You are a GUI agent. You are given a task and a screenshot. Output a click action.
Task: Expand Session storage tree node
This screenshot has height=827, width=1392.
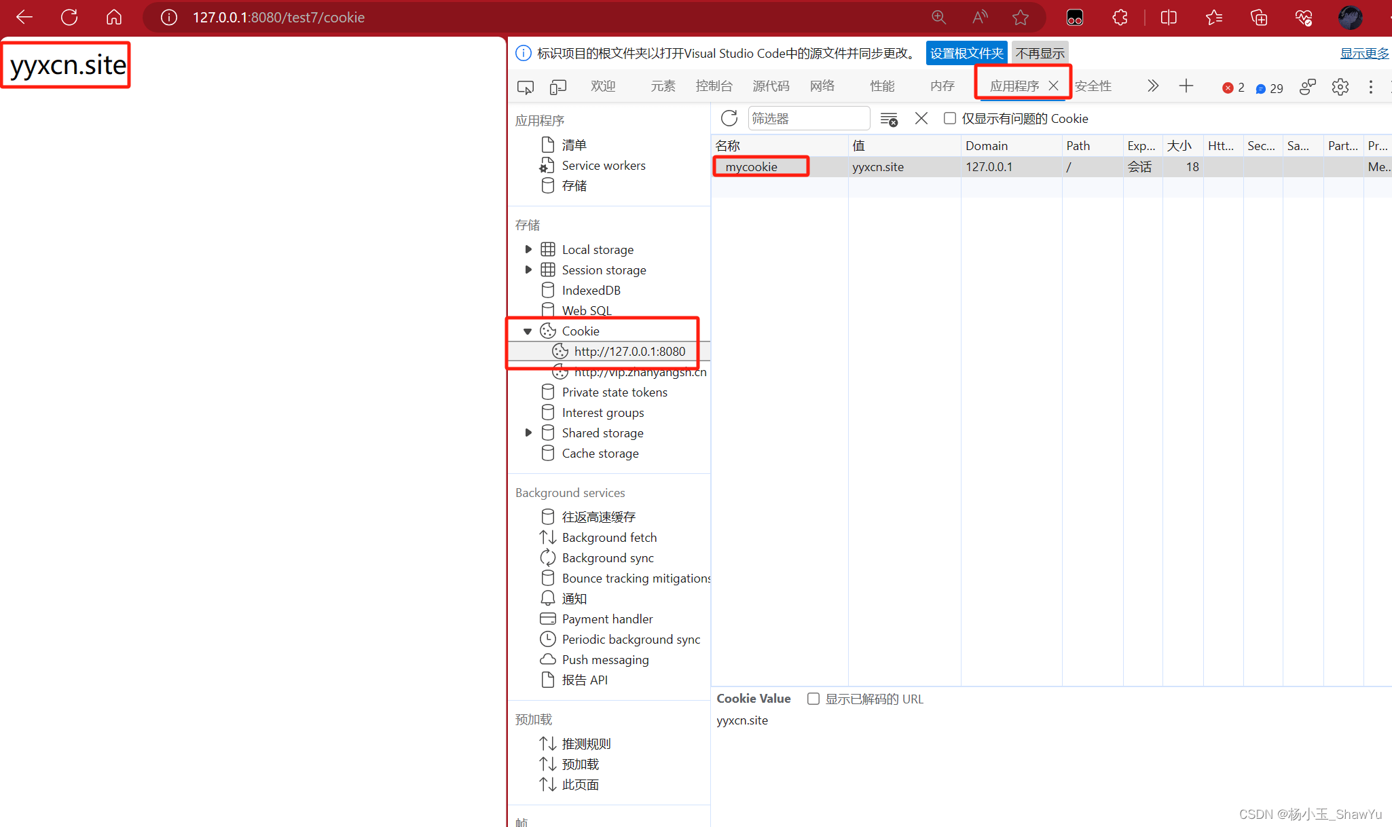click(528, 270)
